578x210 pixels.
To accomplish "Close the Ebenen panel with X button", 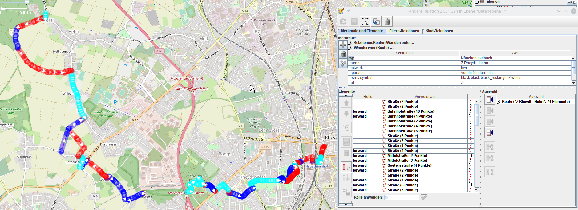I will [575, 2].
